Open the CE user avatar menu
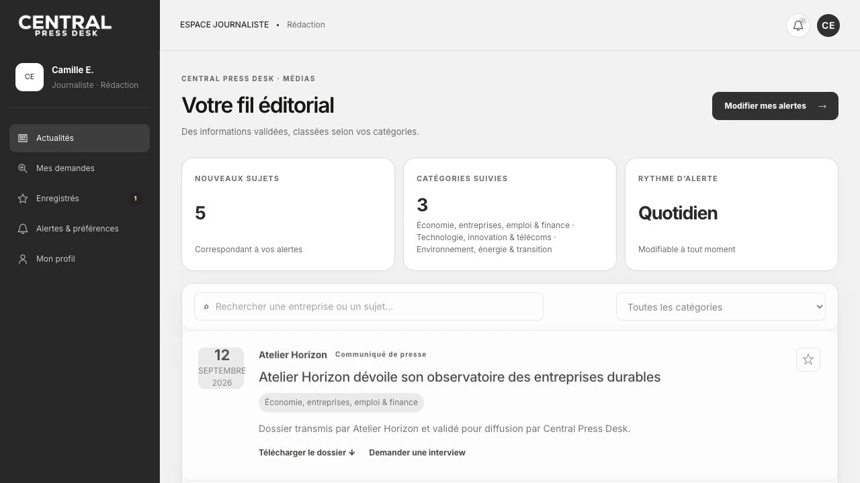The height and width of the screenshot is (483, 860). tap(828, 25)
